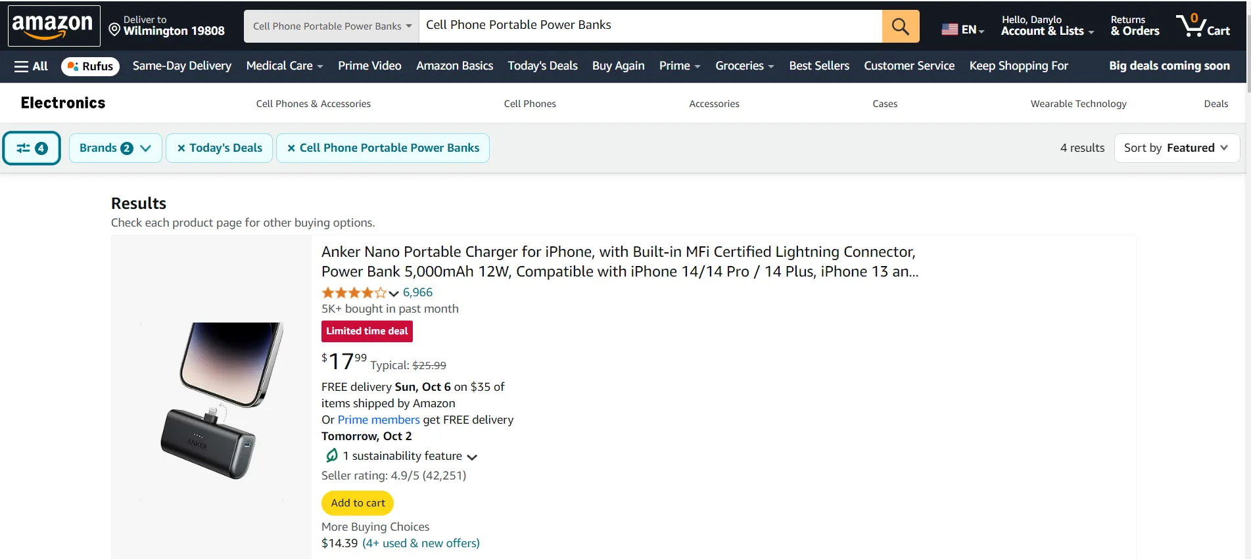Image resolution: width=1251 pixels, height=559 pixels.
Task: Click the search magnifying glass
Action: tap(899, 26)
